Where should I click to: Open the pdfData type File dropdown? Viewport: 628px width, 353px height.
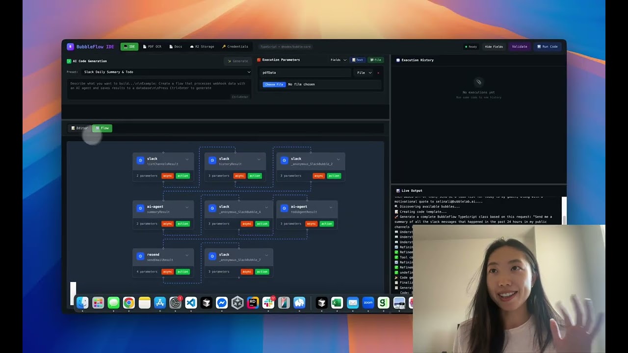pyautogui.click(x=364, y=73)
